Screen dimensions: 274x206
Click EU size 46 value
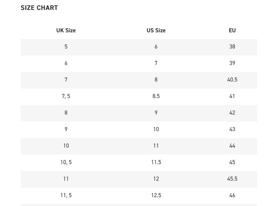coord(232,195)
